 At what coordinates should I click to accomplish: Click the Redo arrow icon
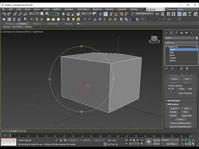[x=9, y=14]
